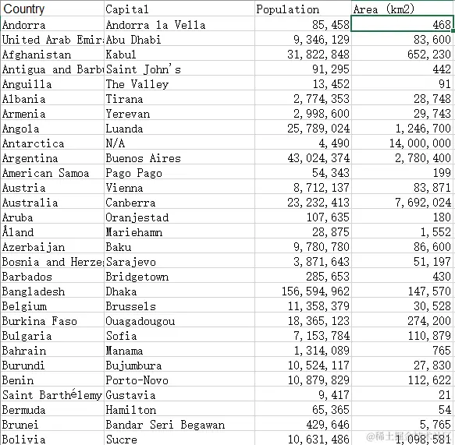Select the Oranjestad cell
The image size is (455, 445).
[x=180, y=216]
